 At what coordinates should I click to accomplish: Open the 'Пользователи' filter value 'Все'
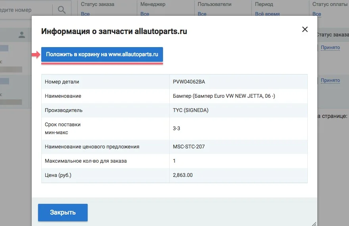coord(202,14)
